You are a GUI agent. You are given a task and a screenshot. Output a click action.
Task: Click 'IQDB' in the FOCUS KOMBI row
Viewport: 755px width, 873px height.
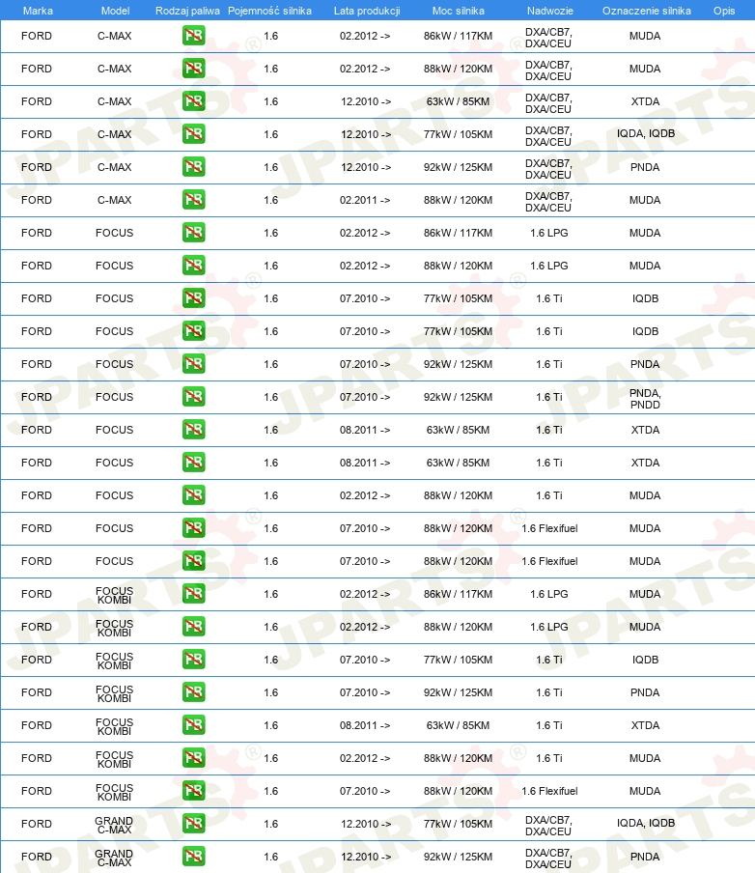pyautogui.click(x=645, y=660)
